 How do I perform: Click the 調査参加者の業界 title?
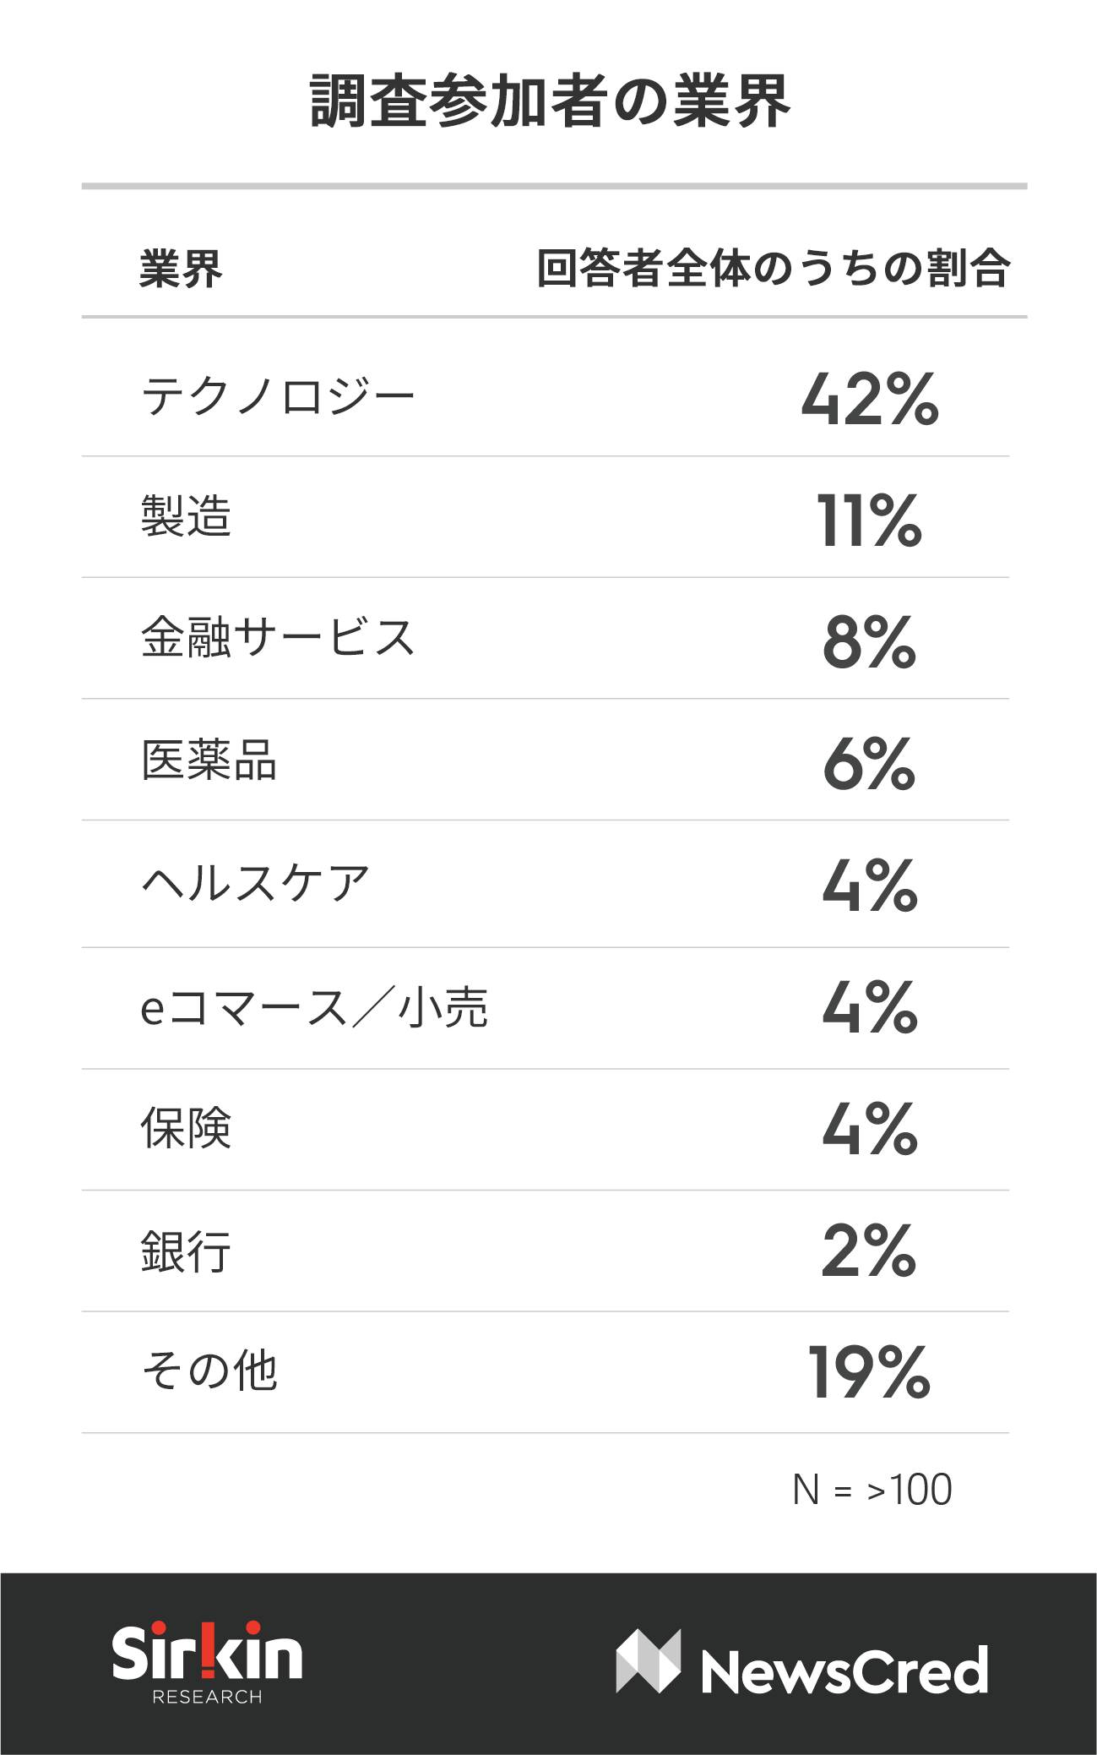point(550,101)
